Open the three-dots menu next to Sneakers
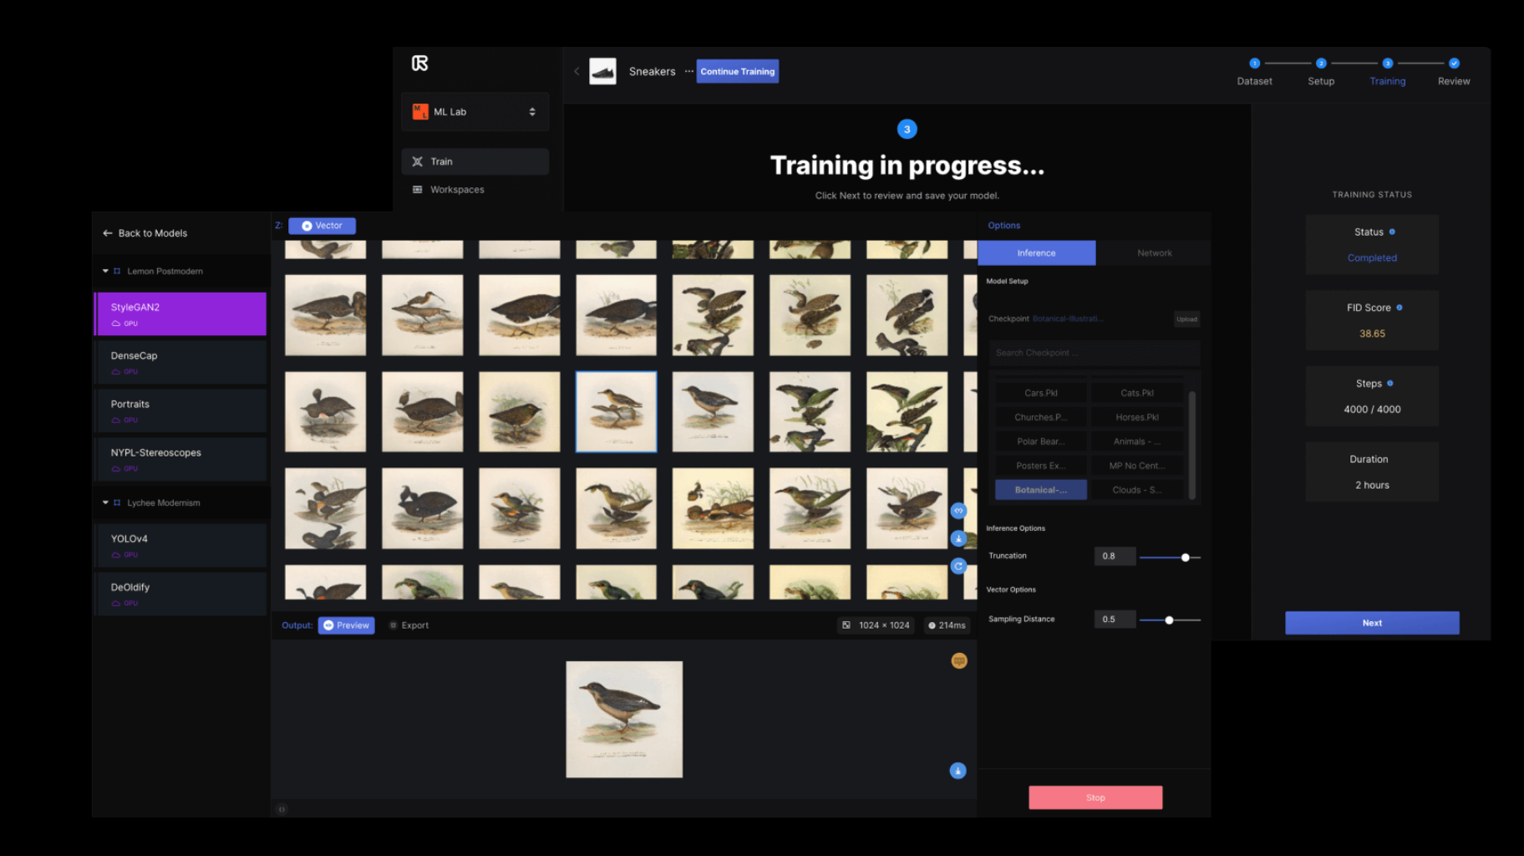 [688, 71]
